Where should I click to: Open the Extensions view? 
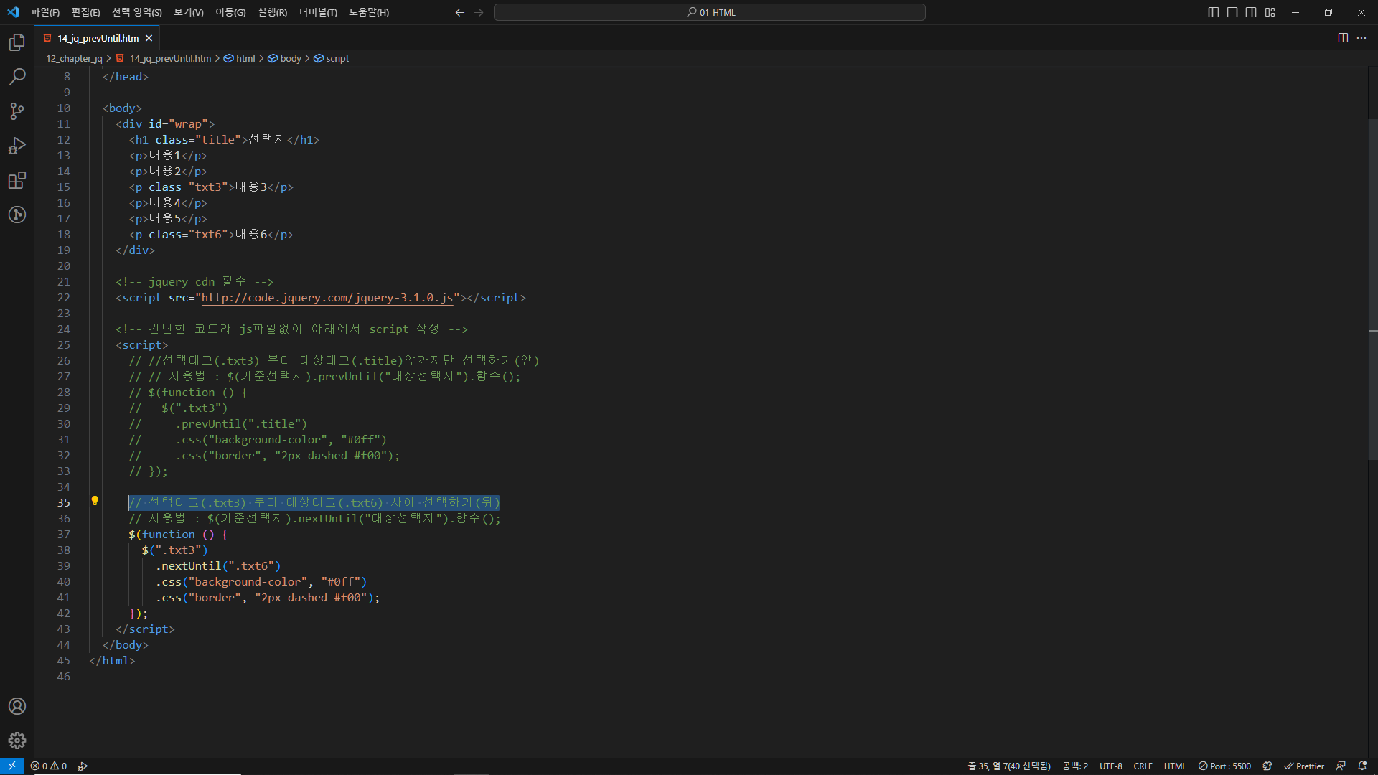click(x=17, y=180)
